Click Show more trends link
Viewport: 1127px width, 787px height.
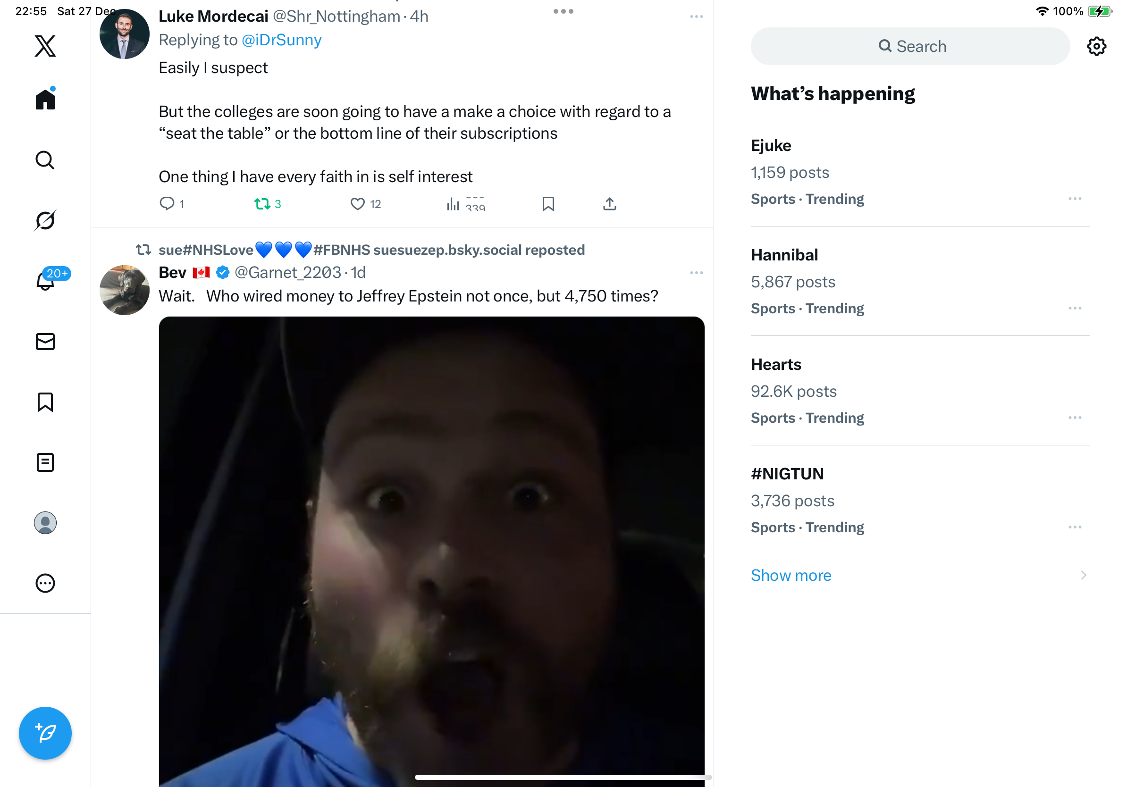[791, 575]
